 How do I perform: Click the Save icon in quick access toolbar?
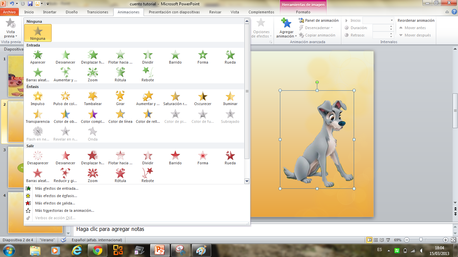[30, 4]
